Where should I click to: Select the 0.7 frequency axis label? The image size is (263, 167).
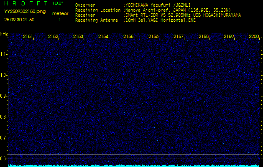click(x=4, y=137)
